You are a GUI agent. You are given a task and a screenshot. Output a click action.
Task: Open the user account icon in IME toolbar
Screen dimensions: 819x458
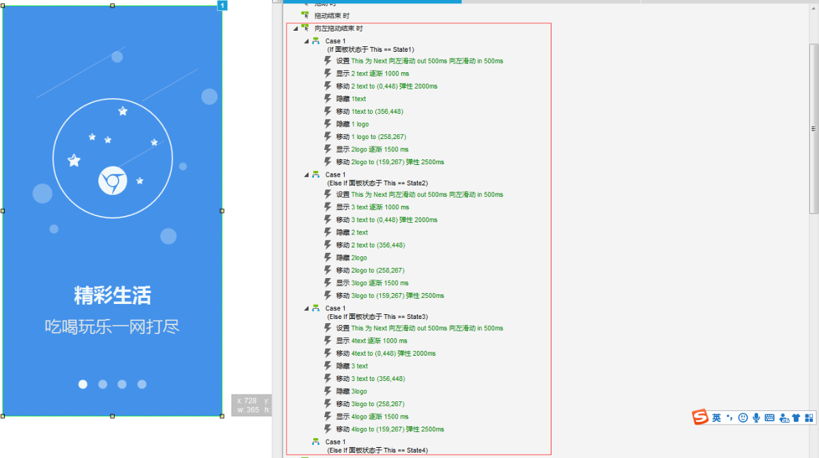(784, 418)
